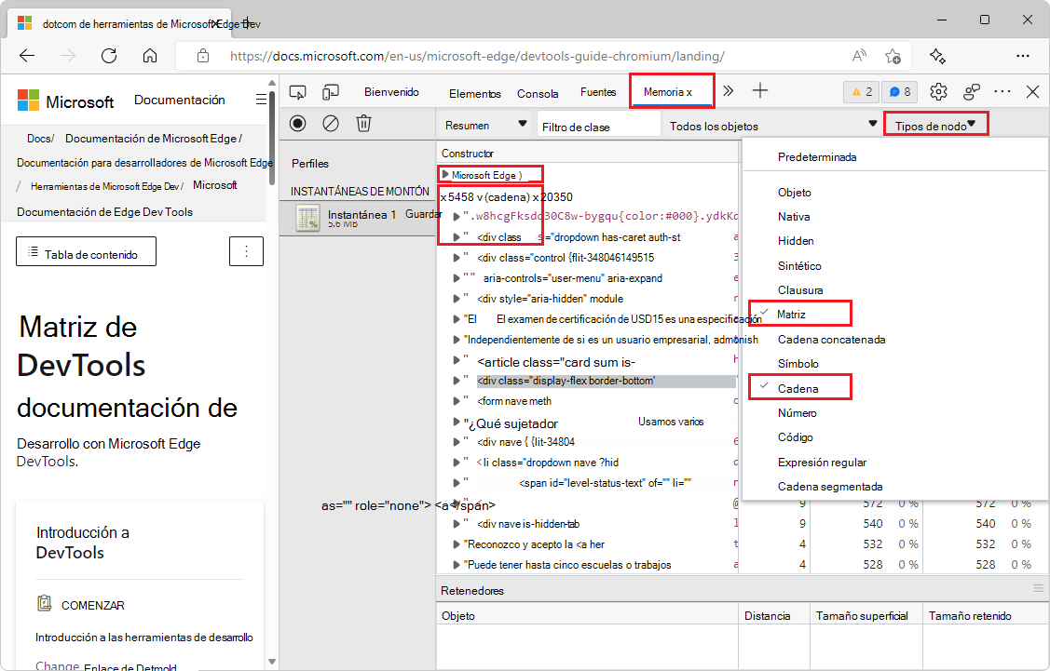Enable the Cadena concatenada node type
Screen dimensions: 1050x671
coord(831,340)
